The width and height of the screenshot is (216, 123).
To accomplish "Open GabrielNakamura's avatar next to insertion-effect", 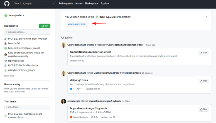I will click(x=63, y=45).
